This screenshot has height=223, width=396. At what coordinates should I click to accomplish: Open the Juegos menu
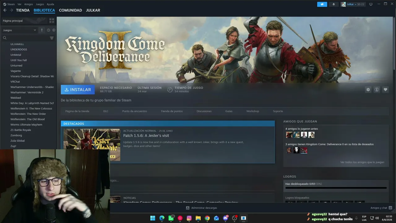pyautogui.click(x=40, y=4)
